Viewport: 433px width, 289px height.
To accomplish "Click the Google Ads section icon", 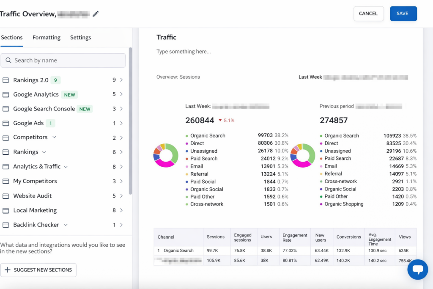I will point(6,123).
